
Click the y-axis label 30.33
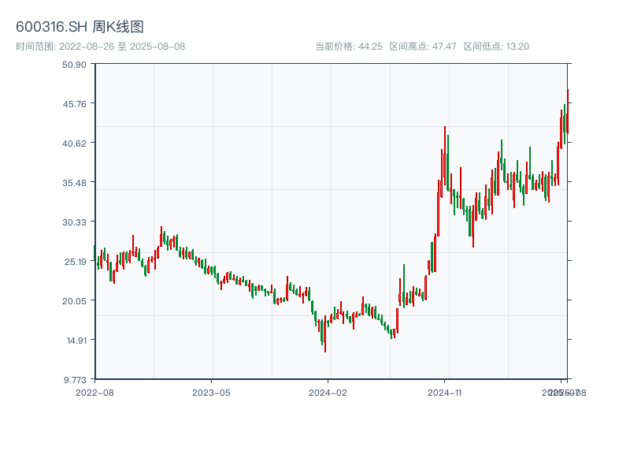[74, 222]
